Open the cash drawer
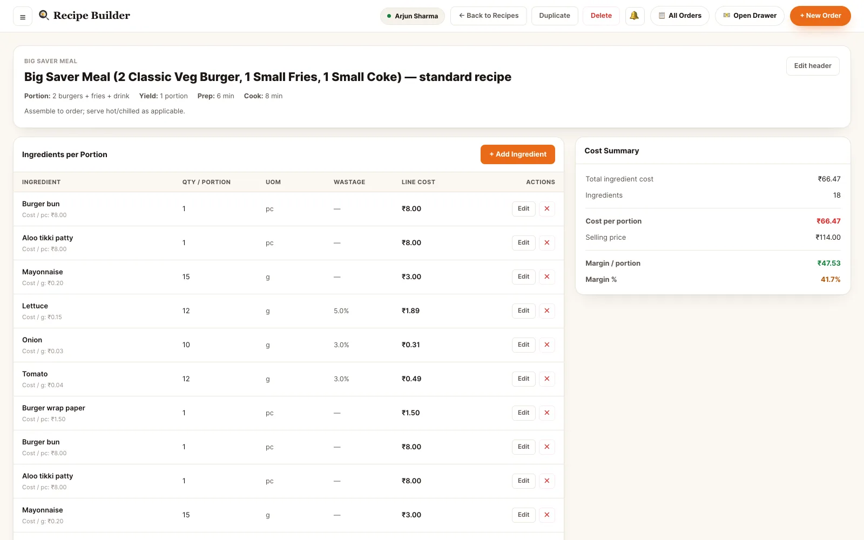This screenshot has height=540, width=864. (750, 16)
